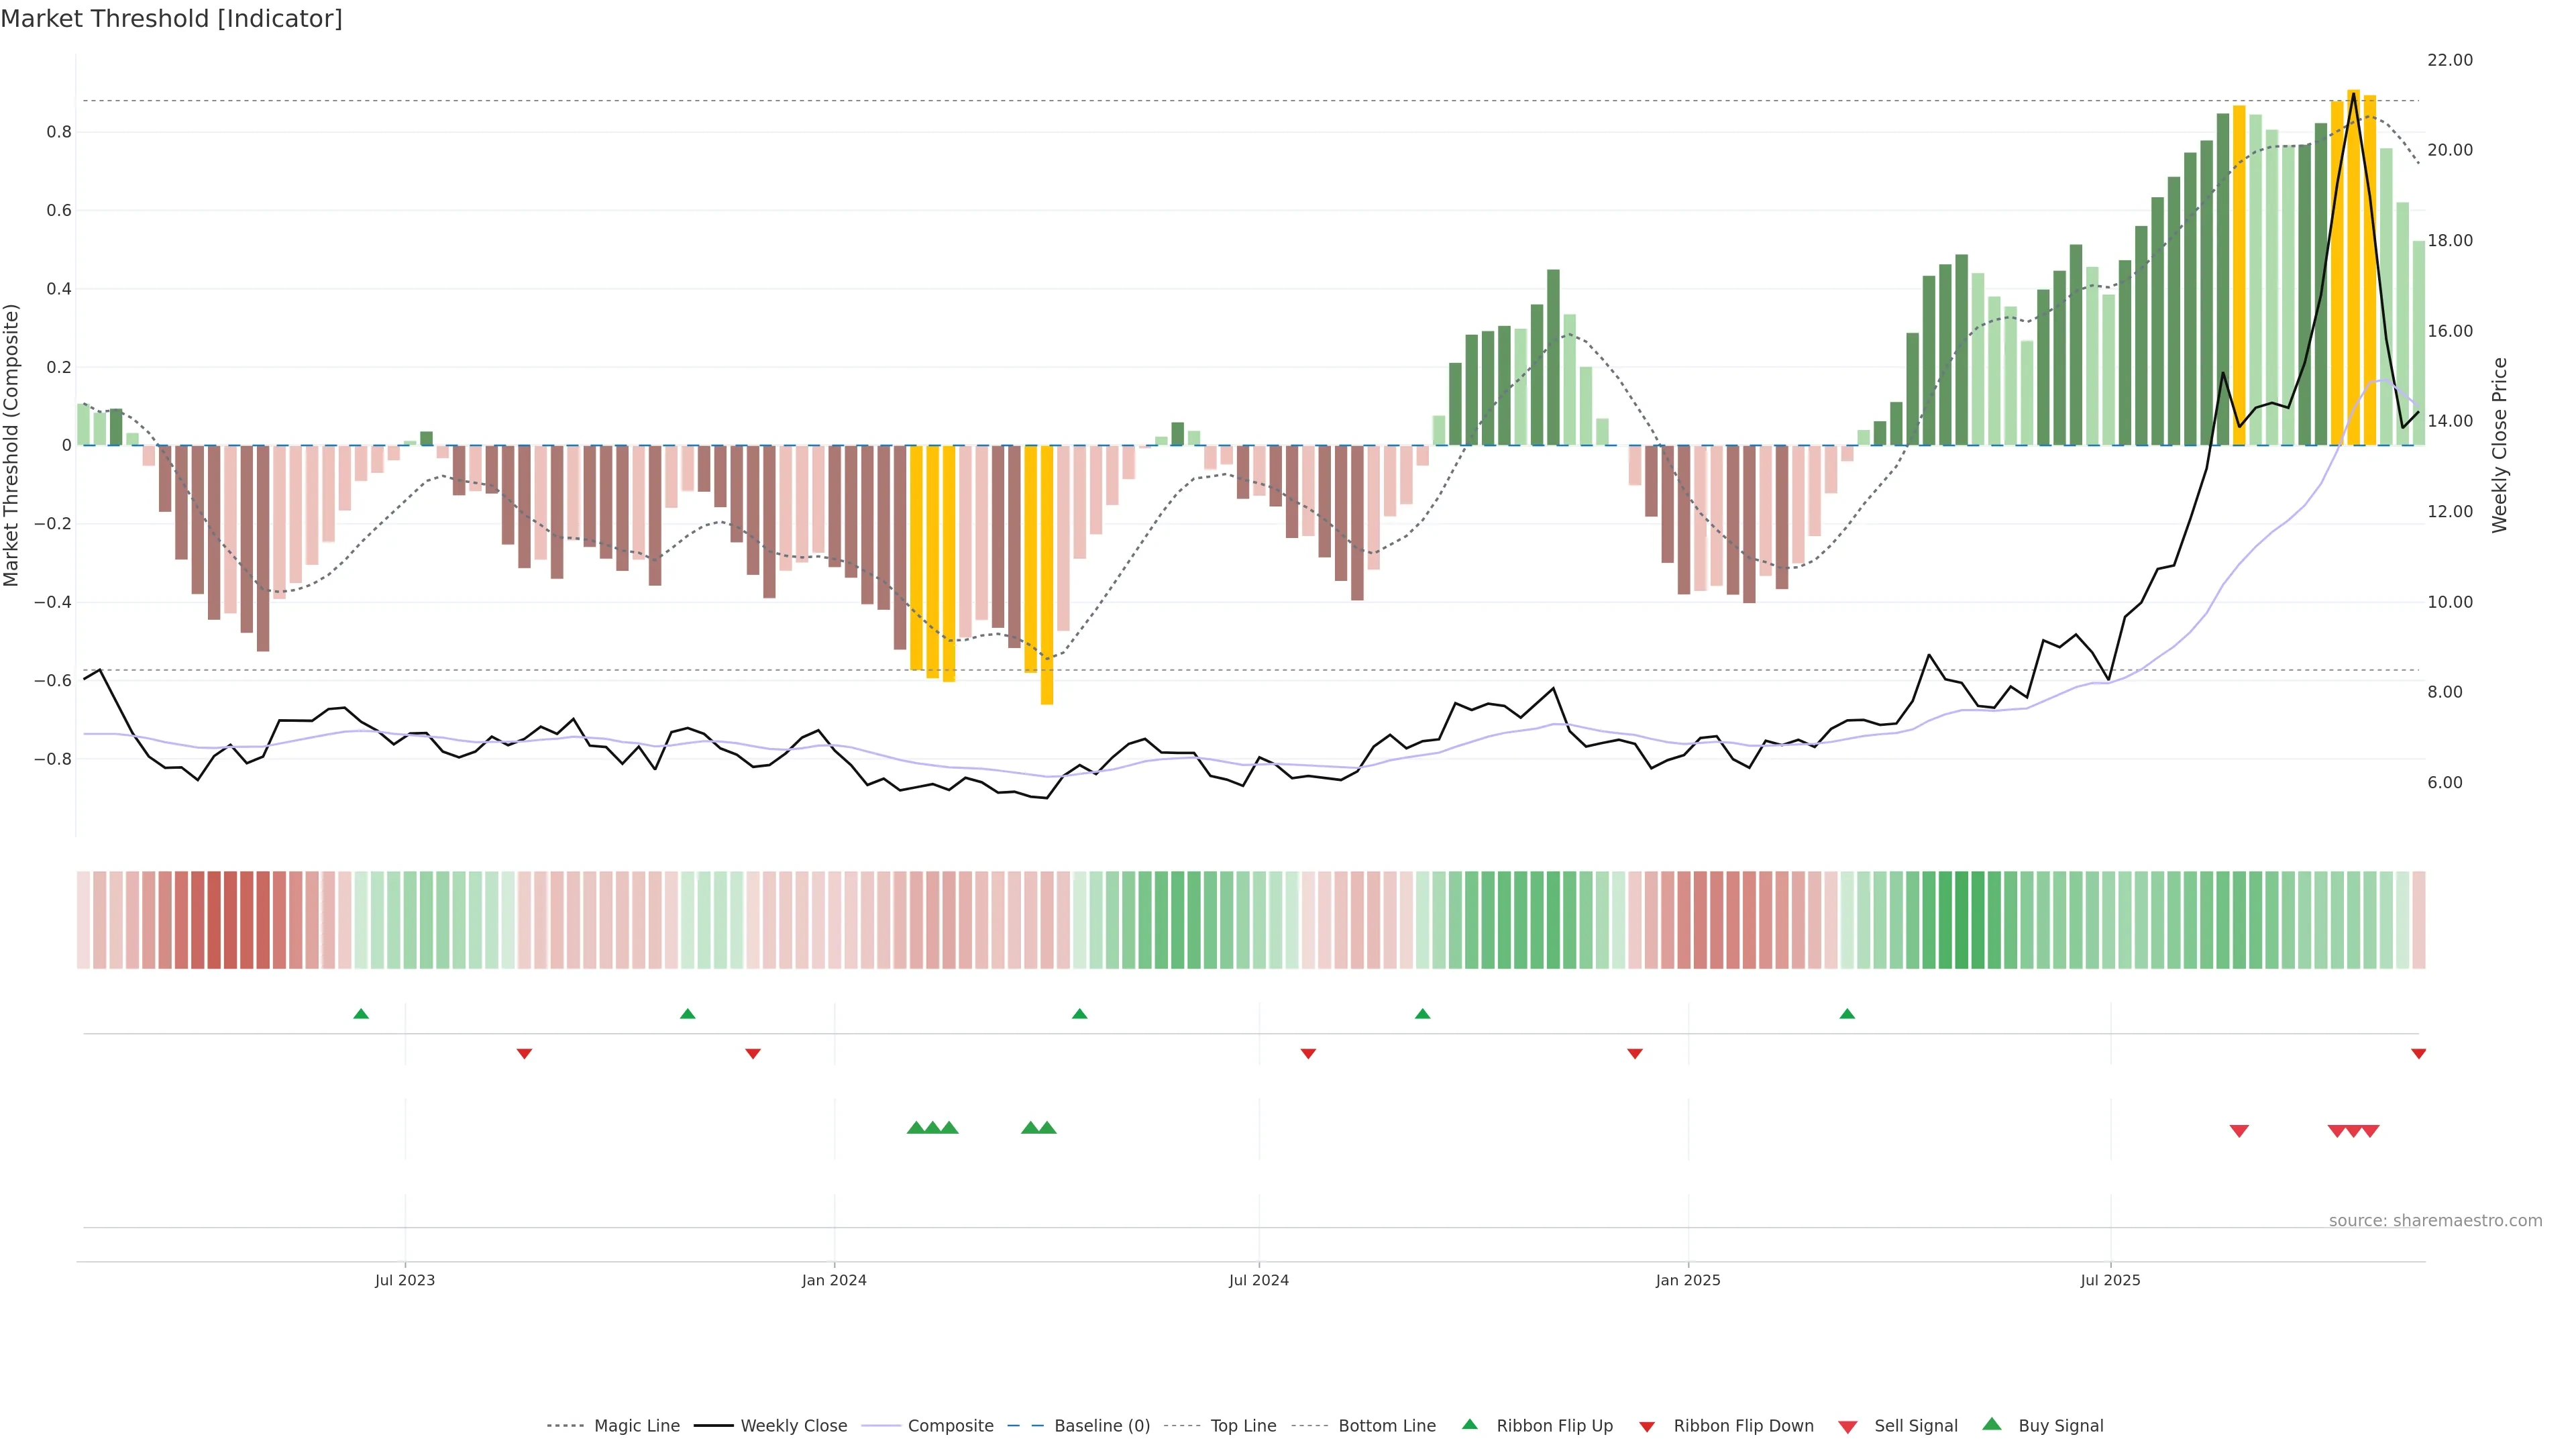Image resolution: width=2576 pixels, height=1449 pixels.
Task: Click the Sell Signal legend triangle icon
Action: coord(1847,1427)
